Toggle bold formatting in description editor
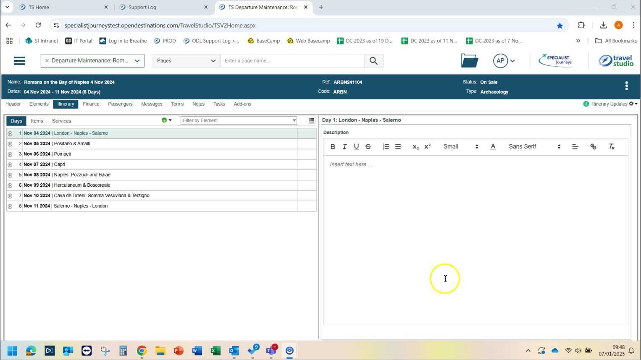Viewport: 641px width, 360px height. pyautogui.click(x=333, y=147)
